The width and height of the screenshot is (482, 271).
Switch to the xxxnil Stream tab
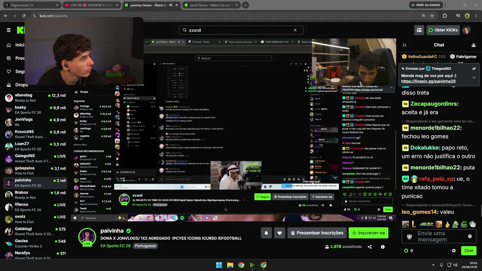212,5
